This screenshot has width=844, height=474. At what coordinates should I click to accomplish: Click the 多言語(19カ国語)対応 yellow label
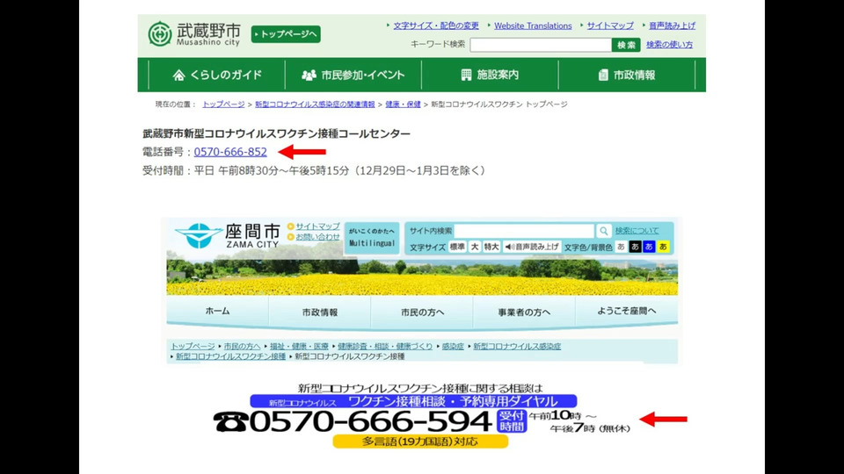click(420, 442)
